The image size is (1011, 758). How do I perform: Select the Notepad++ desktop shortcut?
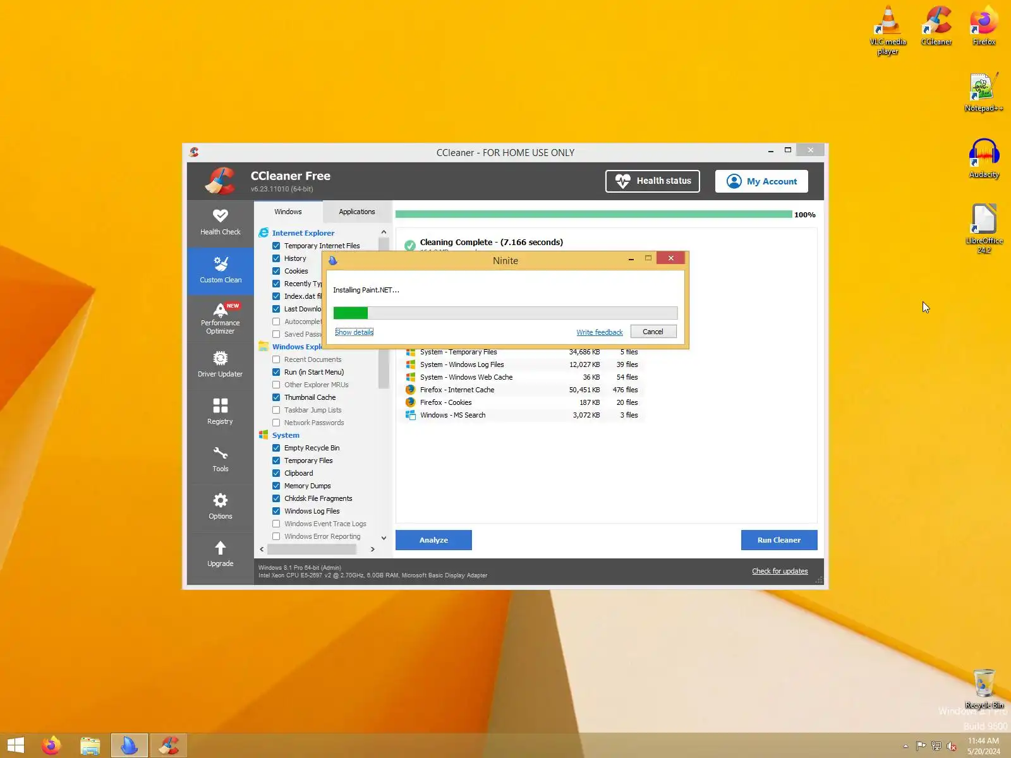(x=984, y=92)
